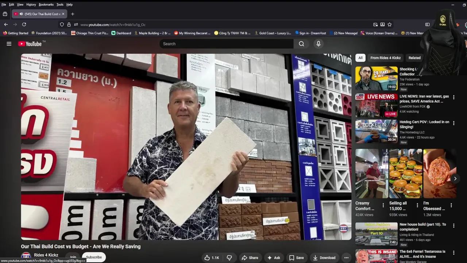This screenshot has height=263, width=467.
Task: Open New house build part 10 thumbnail
Action: (x=377, y=234)
